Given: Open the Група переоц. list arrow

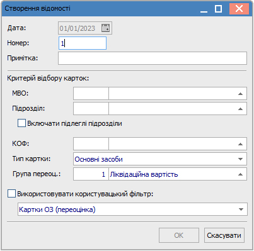Looking at the screenshot, I should tap(241, 174).
